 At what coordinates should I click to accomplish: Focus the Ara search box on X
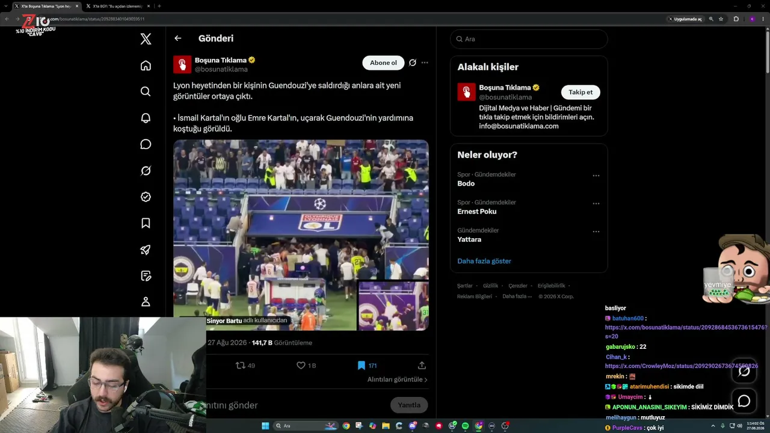pos(529,39)
